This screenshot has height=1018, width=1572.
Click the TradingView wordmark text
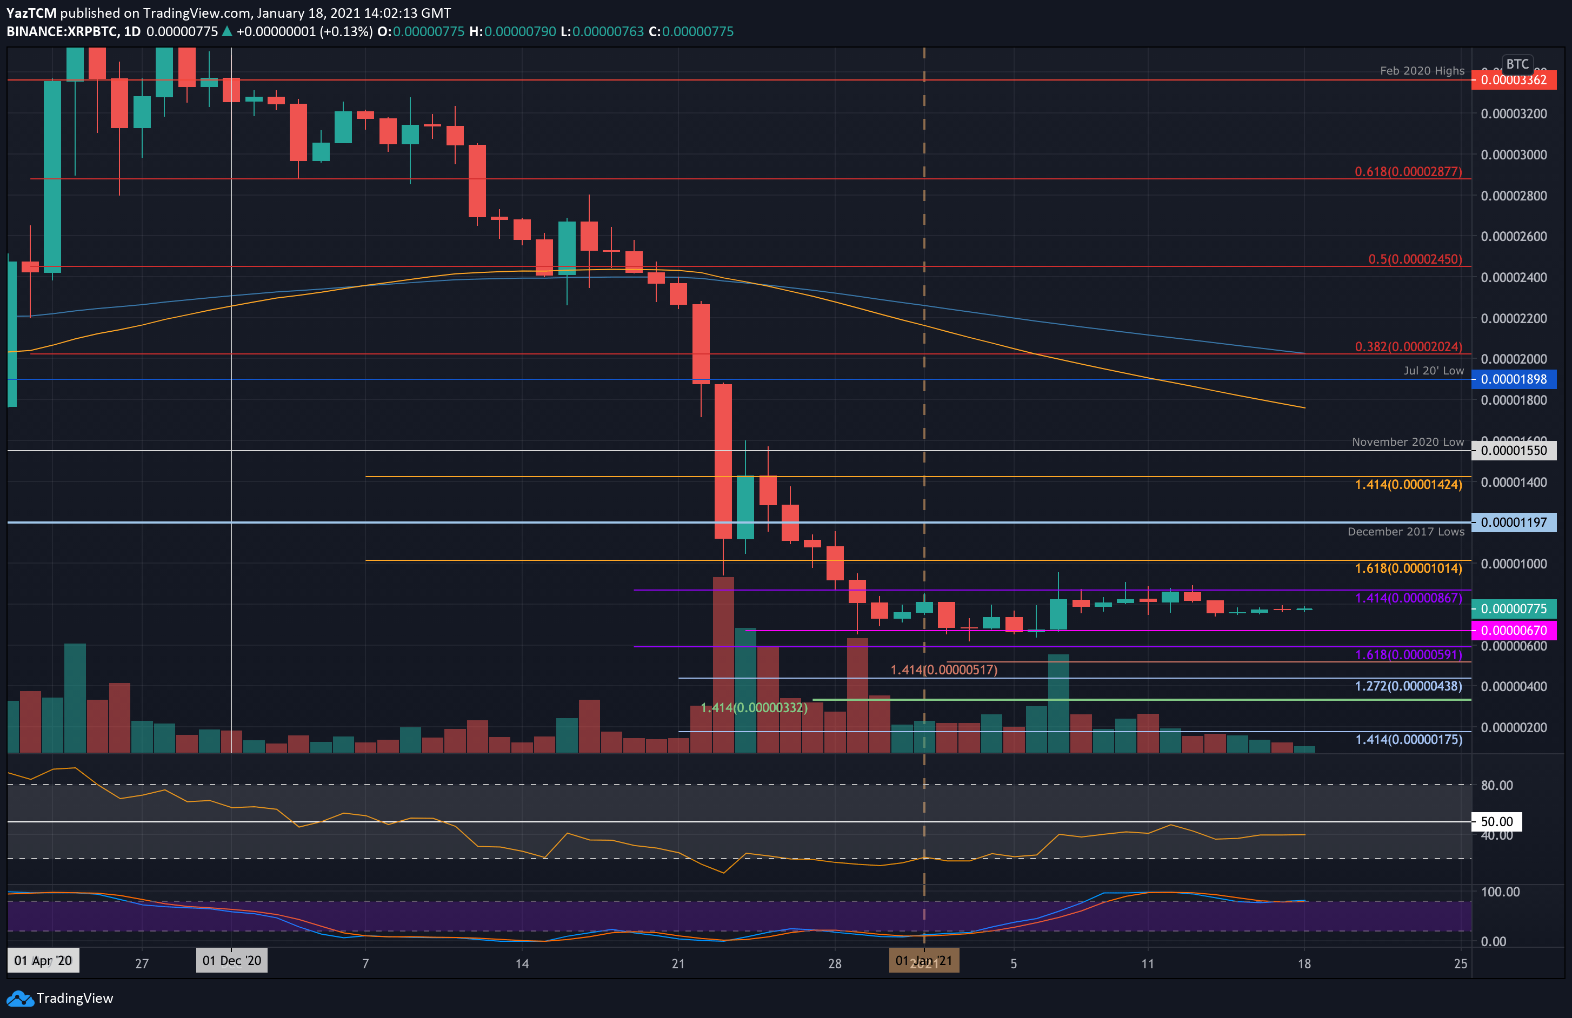click(75, 998)
